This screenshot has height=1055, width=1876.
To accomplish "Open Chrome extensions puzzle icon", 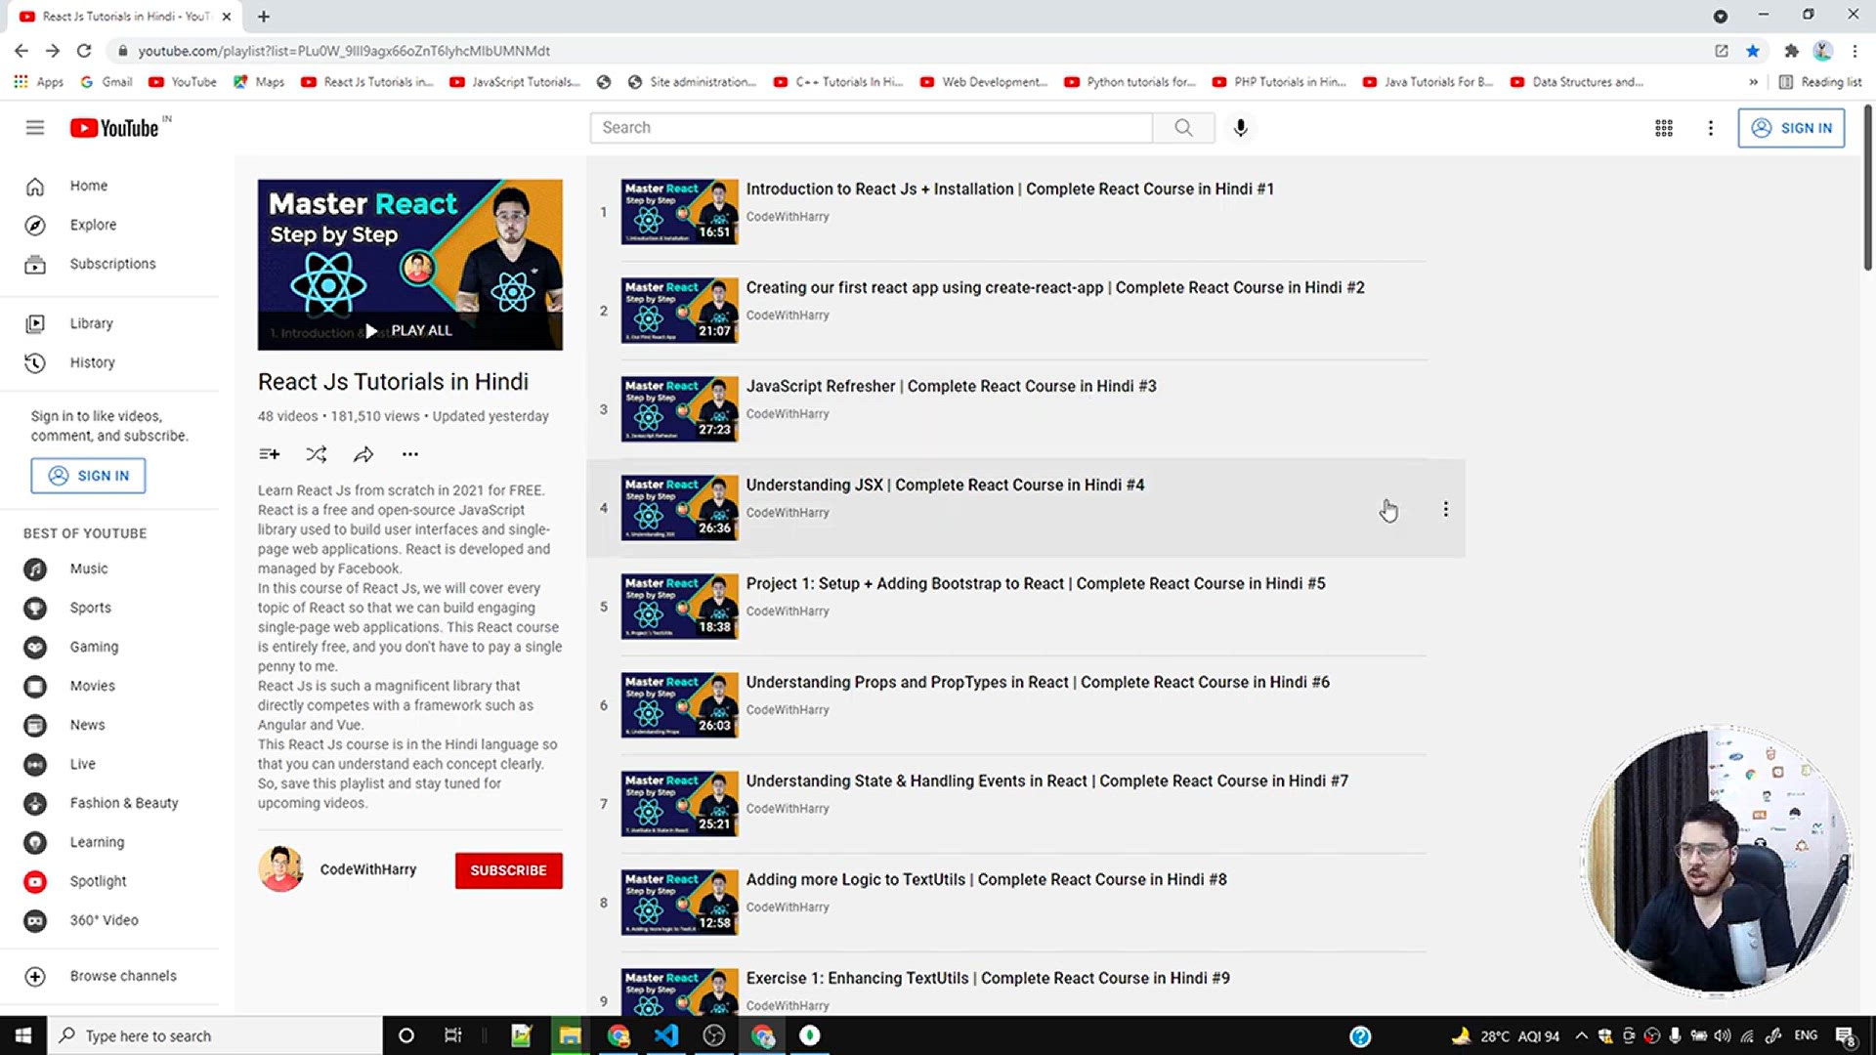I will click(x=1791, y=51).
